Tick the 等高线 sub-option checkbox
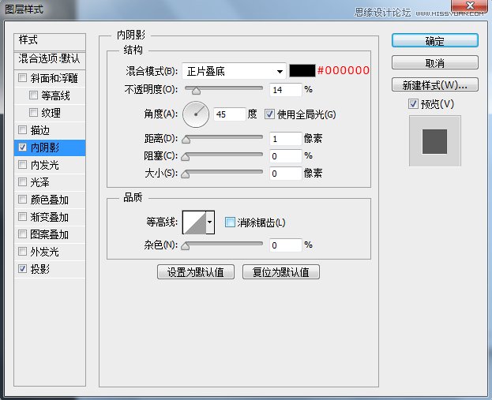492x400 pixels. pyautogui.click(x=33, y=95)
